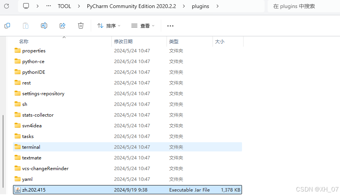The height and width of the screenshot is (195, 340).
Task: Click the folder icon beside textmate
Action: point(18,158)
